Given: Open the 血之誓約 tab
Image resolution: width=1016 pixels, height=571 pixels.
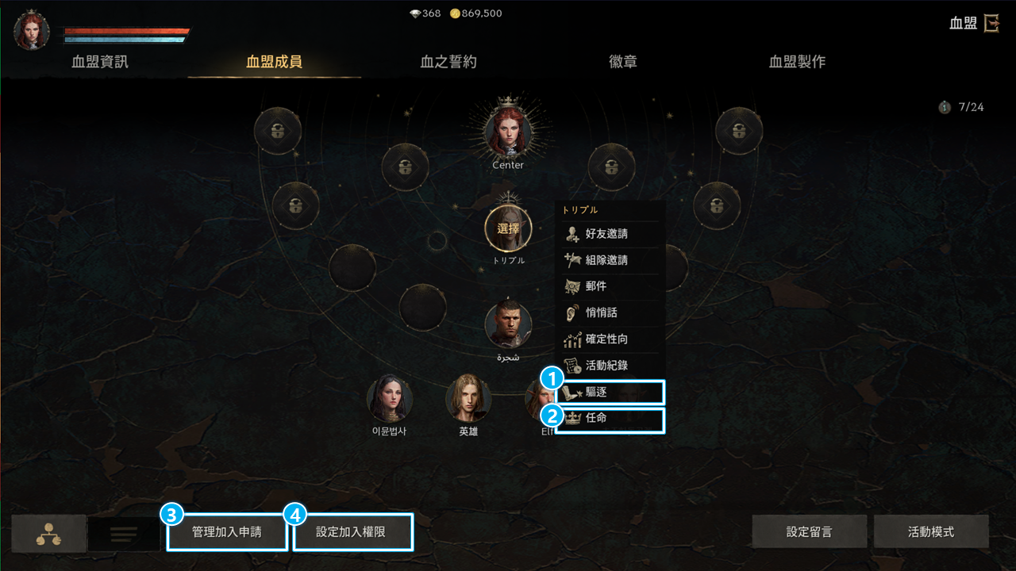Looking at the screenshot, I should [x=448, y=62].
